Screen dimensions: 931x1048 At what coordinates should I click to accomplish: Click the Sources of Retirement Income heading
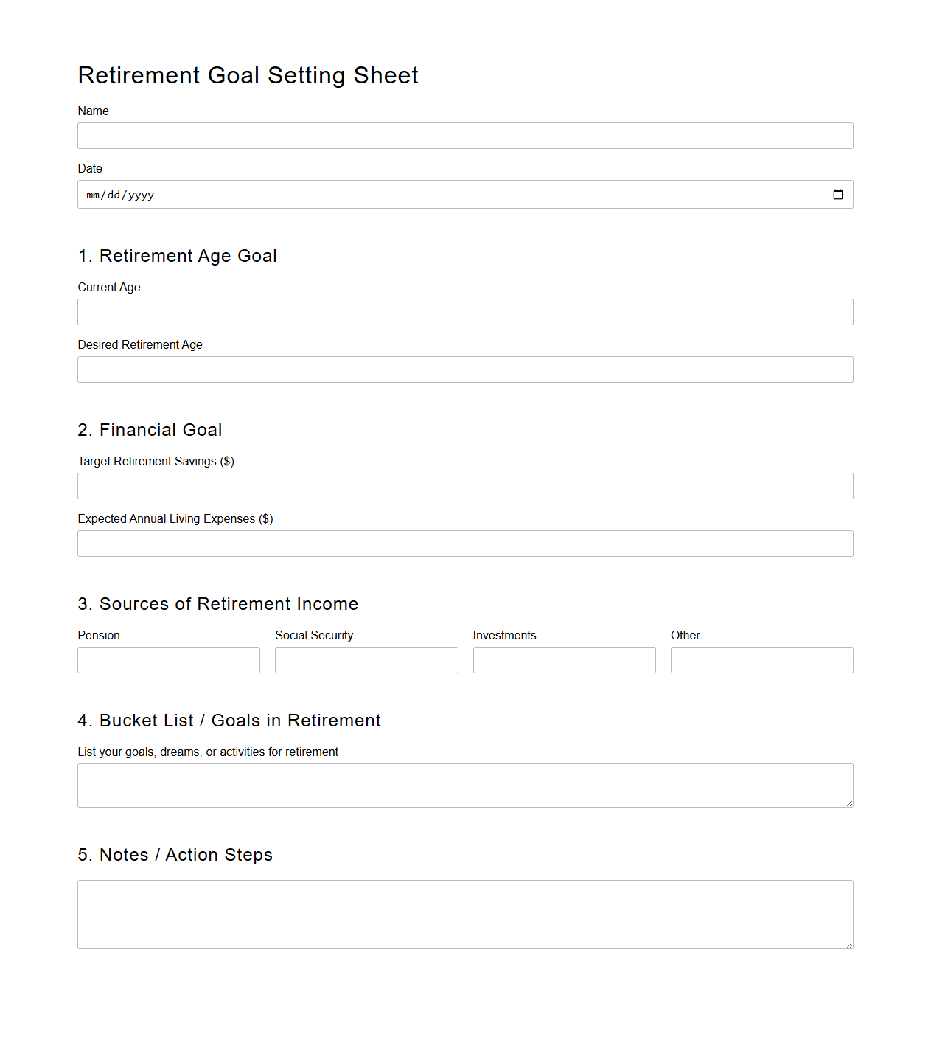(x=217, y=603)
